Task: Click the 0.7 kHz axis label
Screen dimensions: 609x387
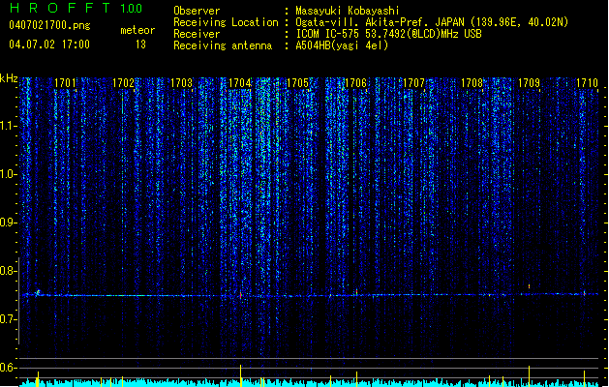Action: [x=8, y=319]
